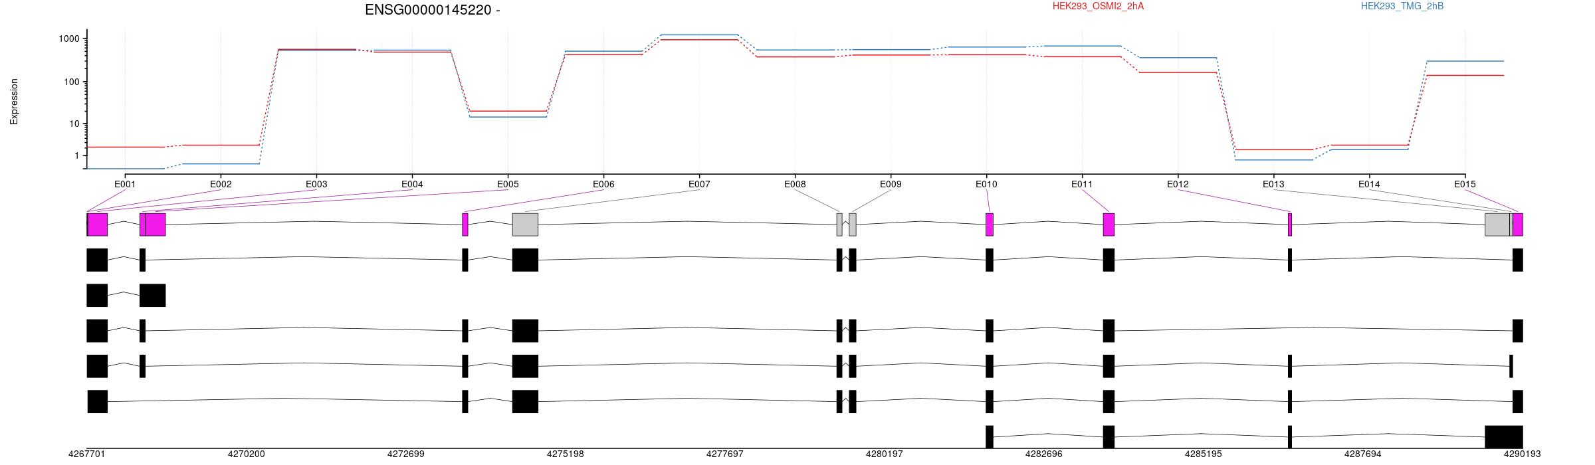The image size is (1595, 465).
Task: Click the 10 y-axis tick label
Action: point(74,124)
